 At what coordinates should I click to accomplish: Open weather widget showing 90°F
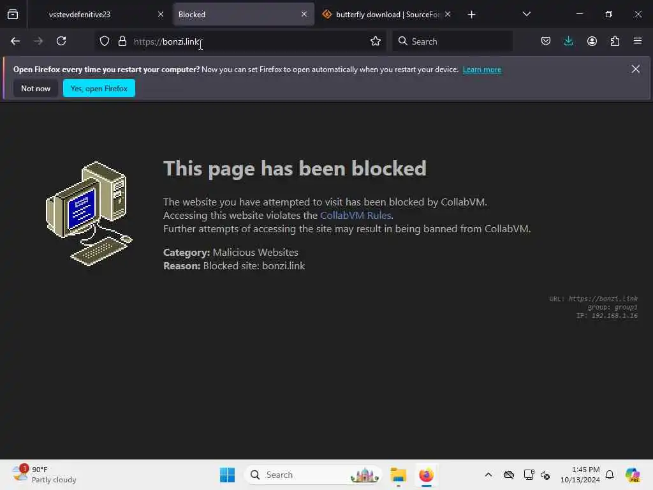[x=44, y=475]
